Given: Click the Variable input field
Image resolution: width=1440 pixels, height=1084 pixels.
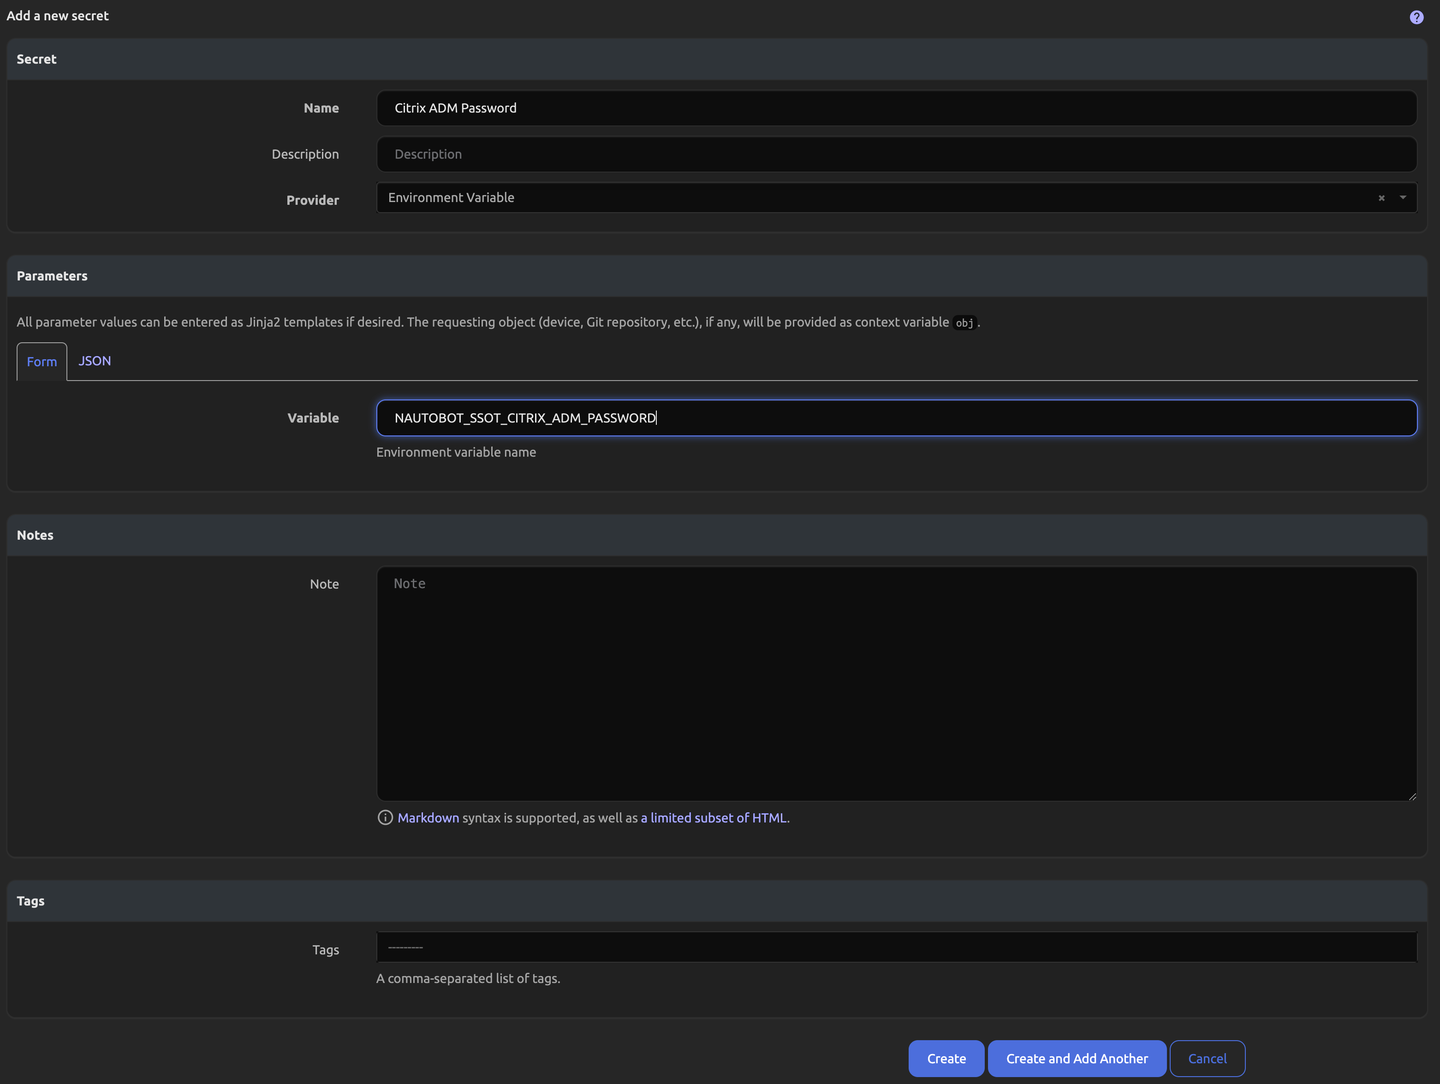Looking at the screenshot, I should click(x=896, y=418).
